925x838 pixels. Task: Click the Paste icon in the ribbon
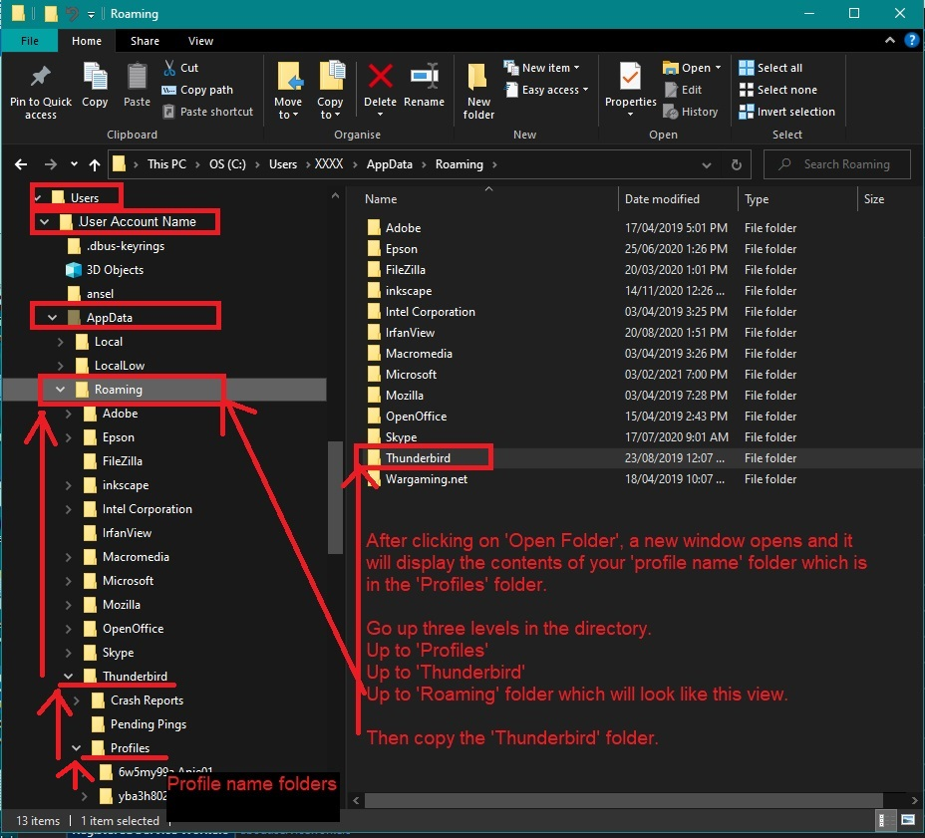coord(137,78)
